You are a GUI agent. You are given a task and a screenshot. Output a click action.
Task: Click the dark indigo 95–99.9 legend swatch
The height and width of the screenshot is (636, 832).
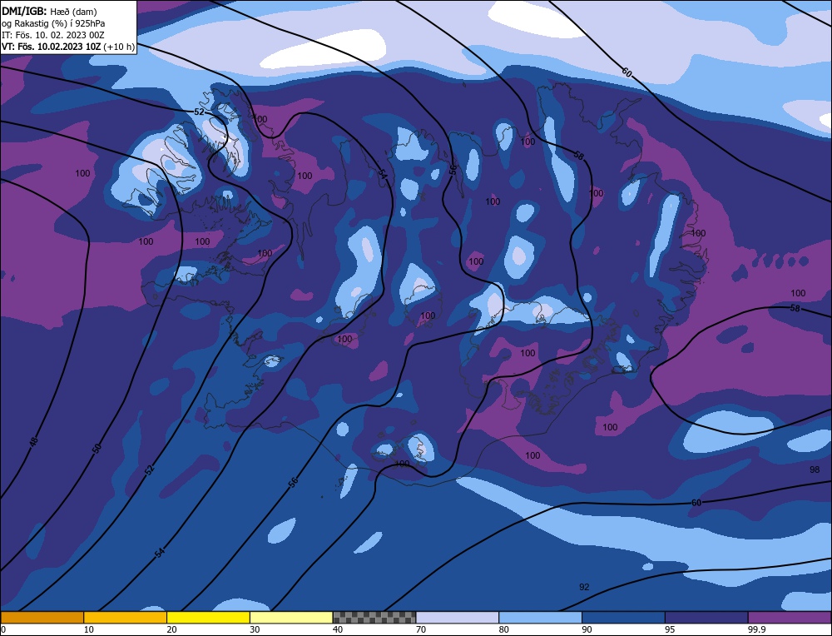click(x=706, y=618)
